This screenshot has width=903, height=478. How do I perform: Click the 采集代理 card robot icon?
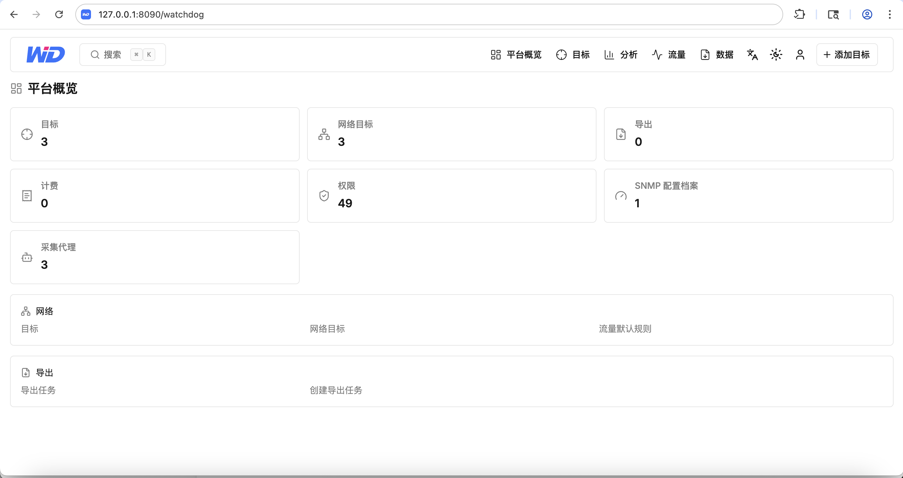click(27, 257)
